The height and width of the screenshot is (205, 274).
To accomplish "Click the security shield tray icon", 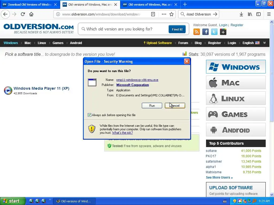I will coord(235,201).
